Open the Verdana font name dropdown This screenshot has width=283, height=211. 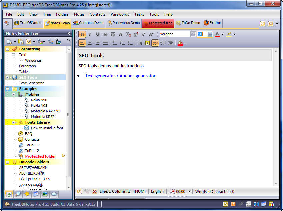click(x=193, y=34)
